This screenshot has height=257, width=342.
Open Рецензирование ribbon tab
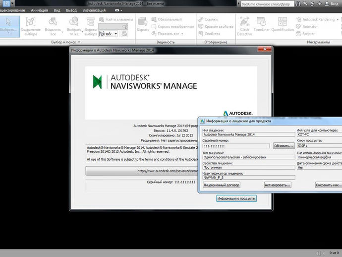(12, 10)
